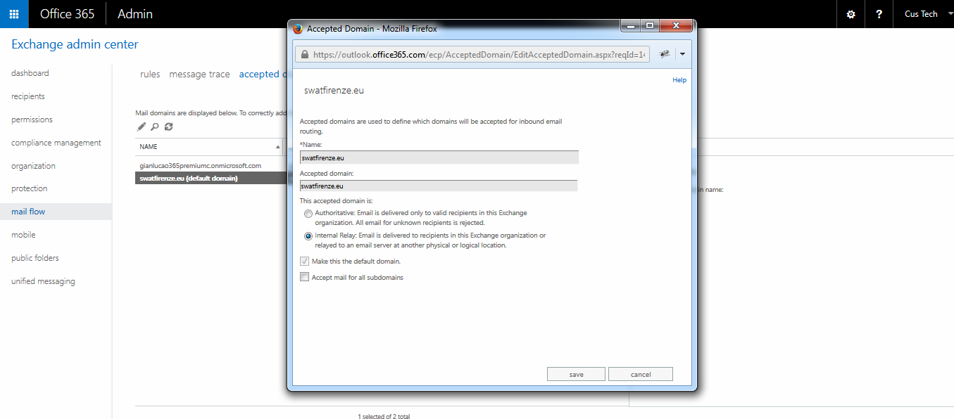Select the Authoritative domain type option
954x419 pixels.
[x=308, y=213]
